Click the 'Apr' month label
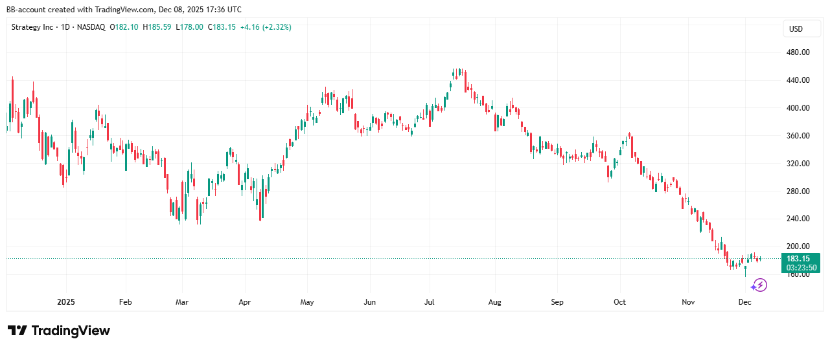Screen dimensions: 830x350 244,302
